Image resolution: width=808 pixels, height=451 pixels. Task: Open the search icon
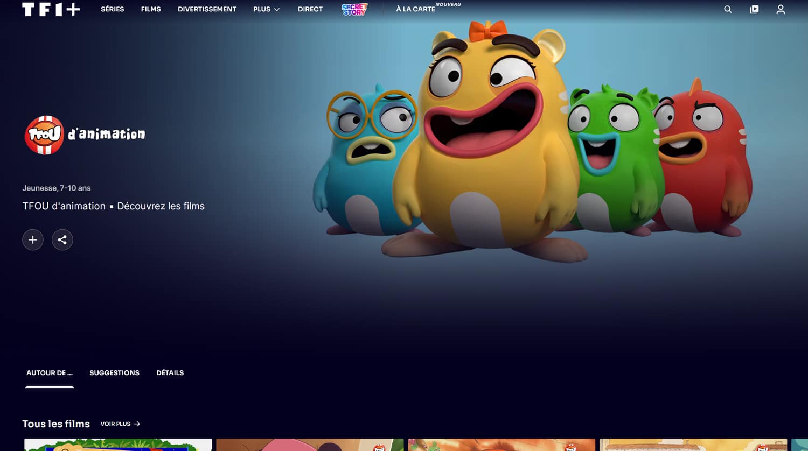tap(728, 9)
